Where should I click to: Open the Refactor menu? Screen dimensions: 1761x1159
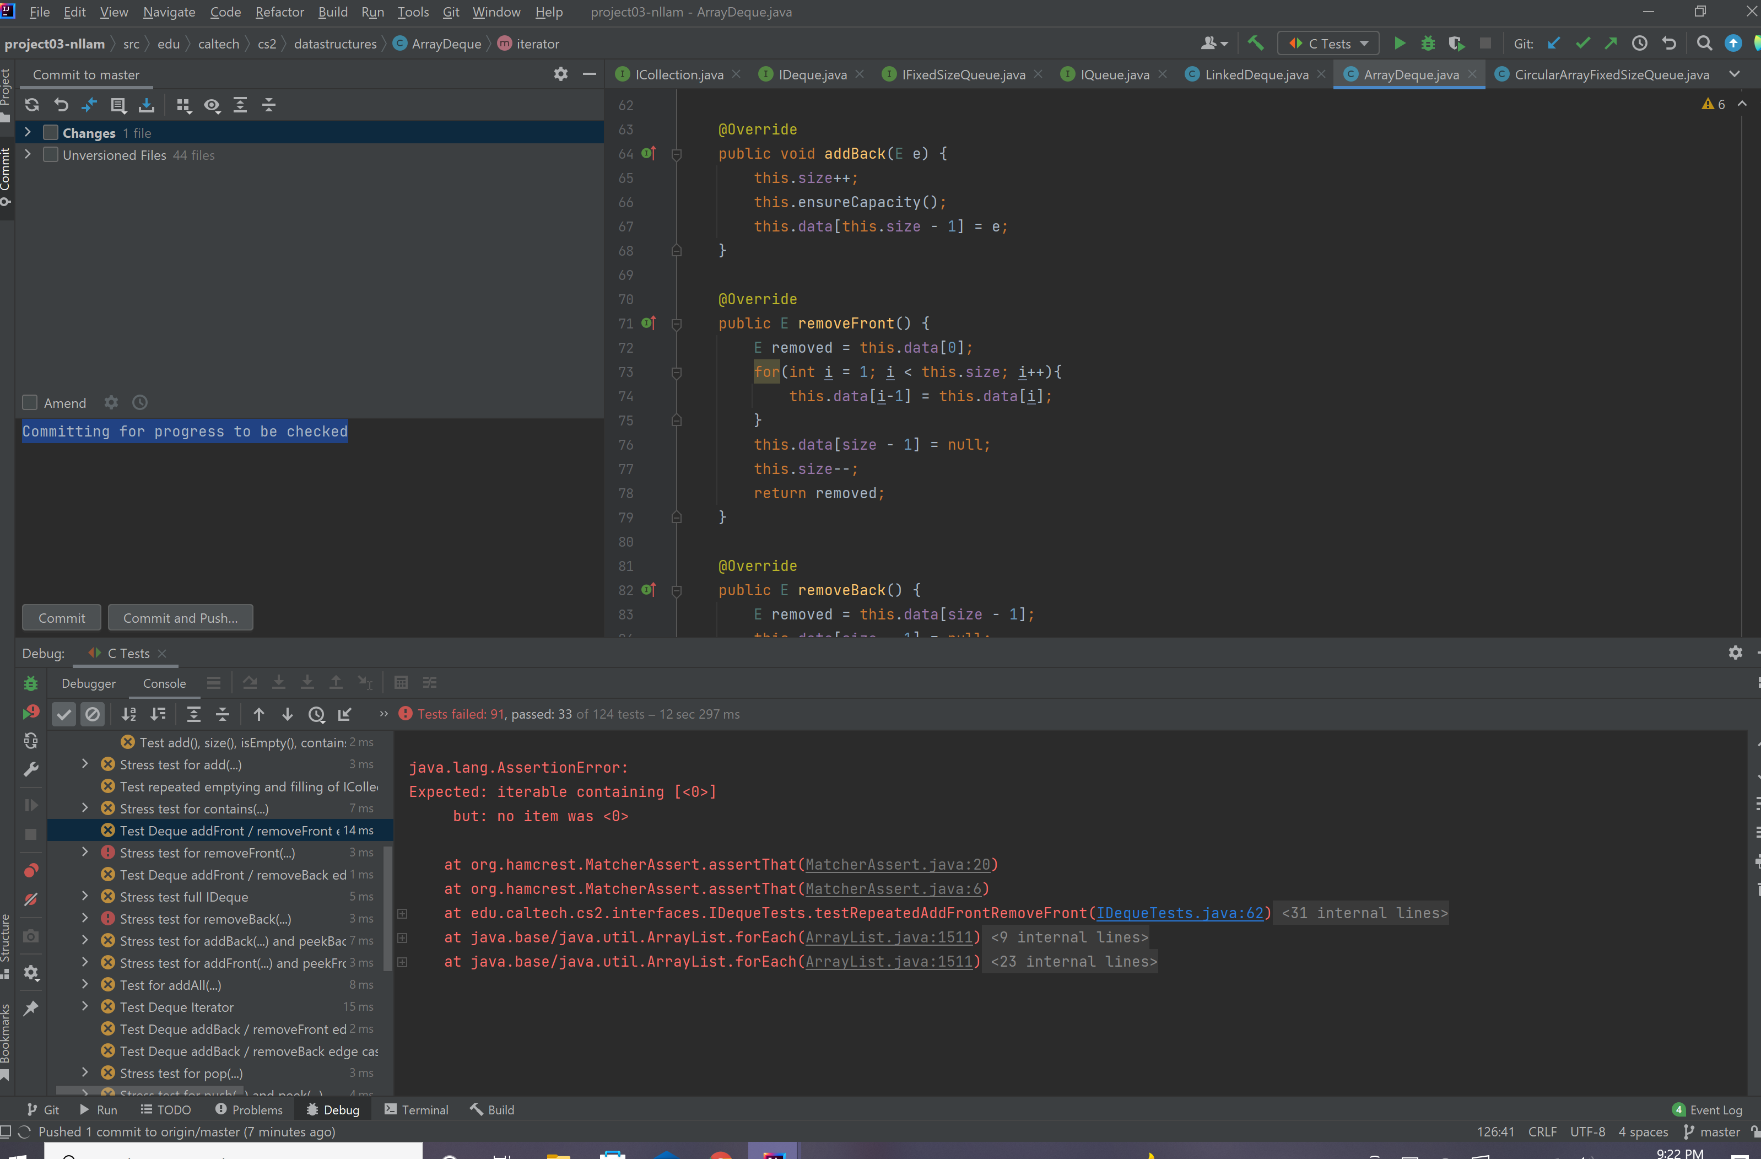(x=279, y=12)
